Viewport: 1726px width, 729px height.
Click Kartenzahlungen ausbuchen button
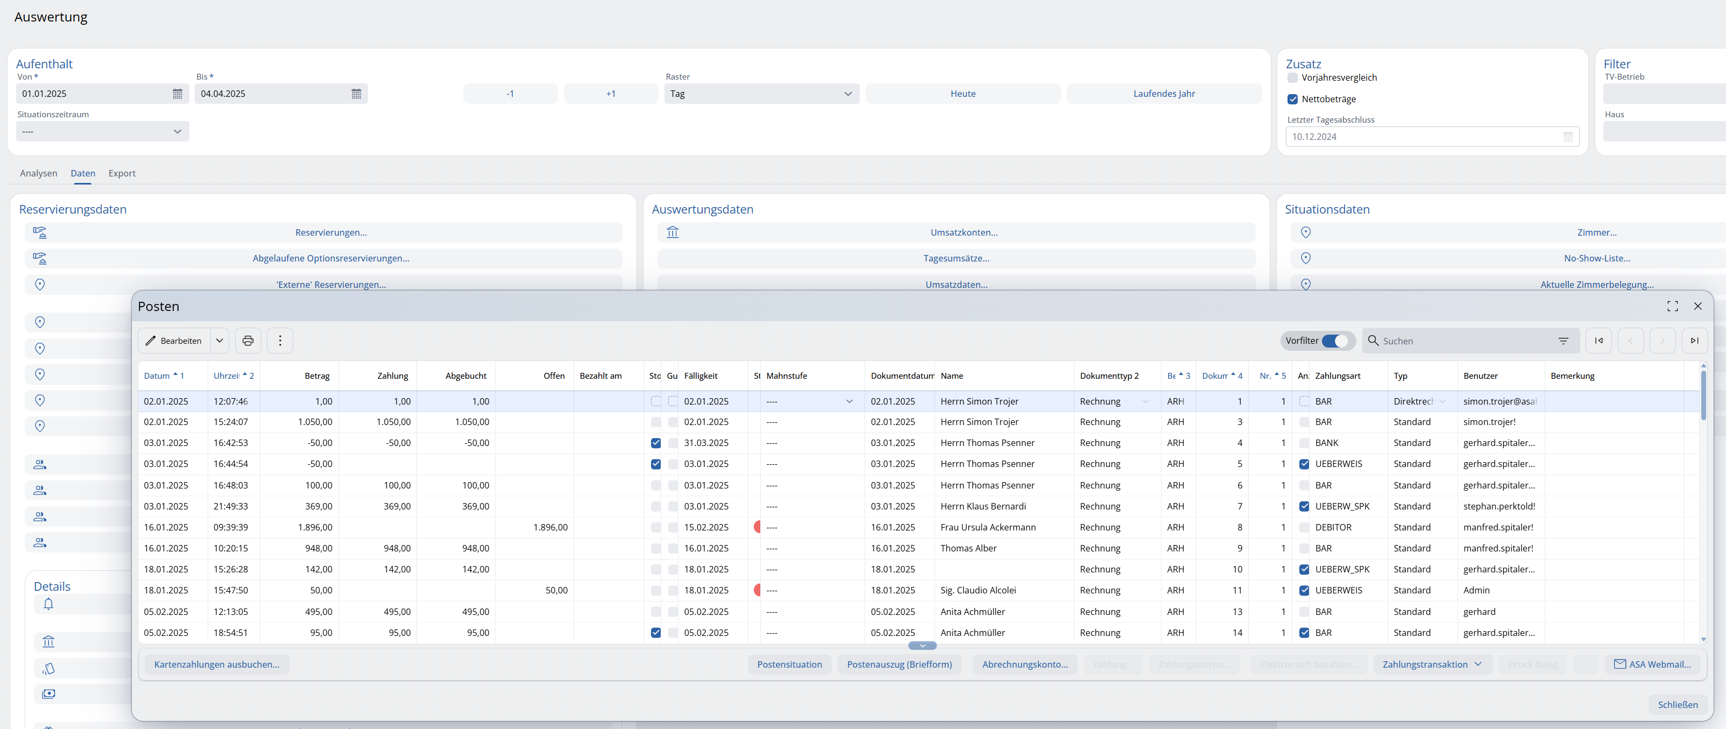pos(217,664)
